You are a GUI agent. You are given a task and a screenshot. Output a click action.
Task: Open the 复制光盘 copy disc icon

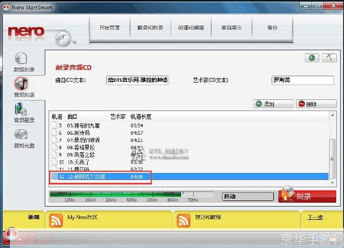21,134
